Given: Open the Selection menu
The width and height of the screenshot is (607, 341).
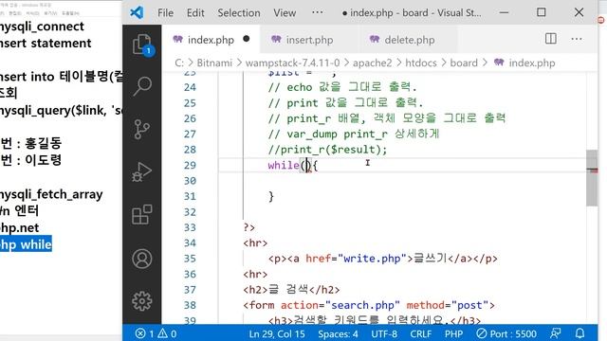Looking at the screenshot, I should 239,12.
